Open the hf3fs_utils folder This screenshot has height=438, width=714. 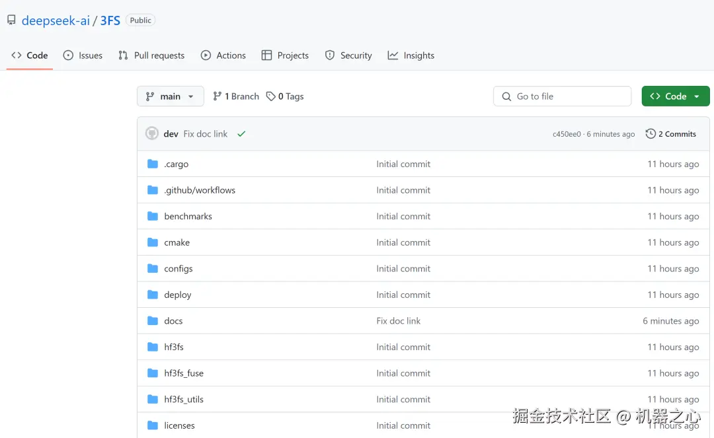(184, 399)
